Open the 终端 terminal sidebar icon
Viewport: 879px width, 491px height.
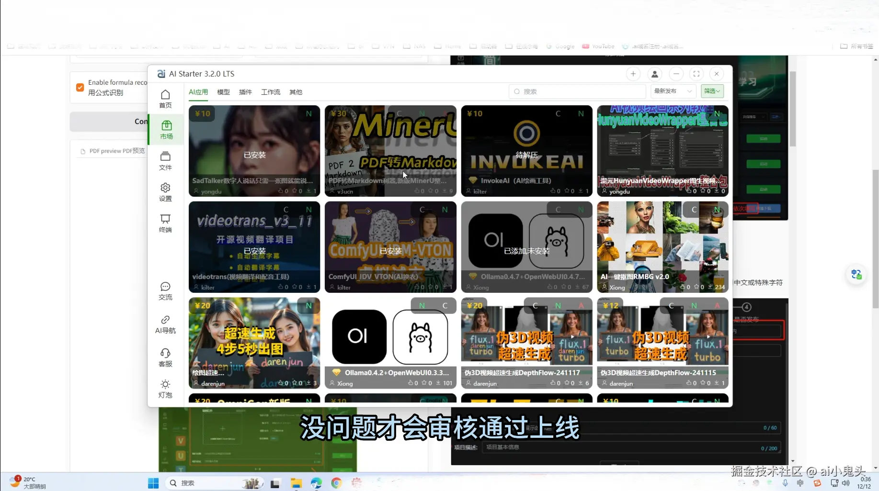pyautogui.click(x=165, y=223)
